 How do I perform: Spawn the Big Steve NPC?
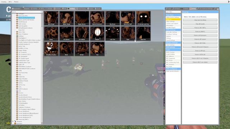pos(112,18)
